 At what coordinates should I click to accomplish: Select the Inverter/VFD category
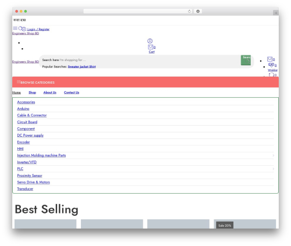point(27,162)
